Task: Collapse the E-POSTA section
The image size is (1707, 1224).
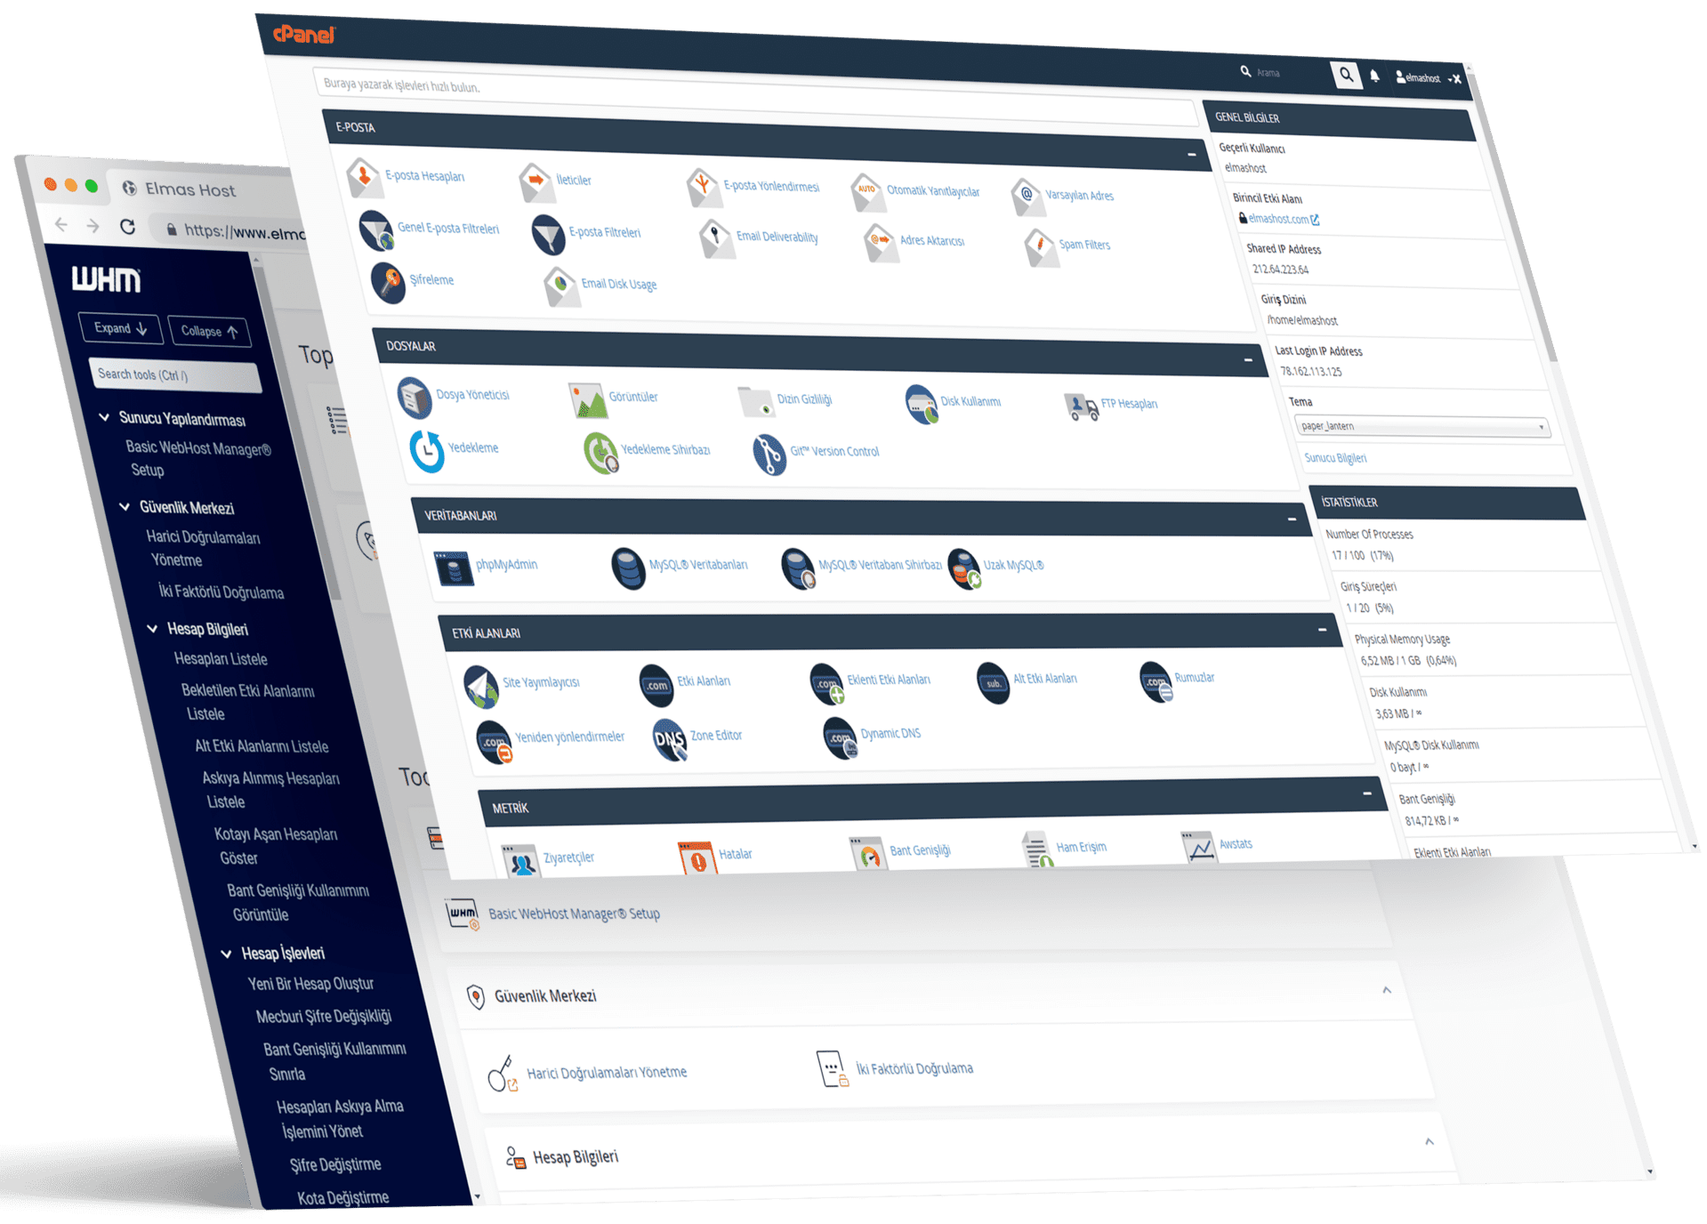Action: (x=1192, y=155)
